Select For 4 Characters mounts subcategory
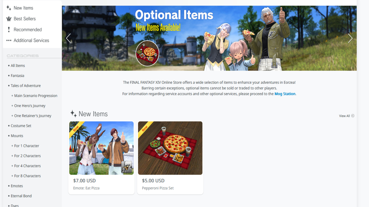Screen dimensions: 369x207 pyautogui.click(x=27, y=166)
